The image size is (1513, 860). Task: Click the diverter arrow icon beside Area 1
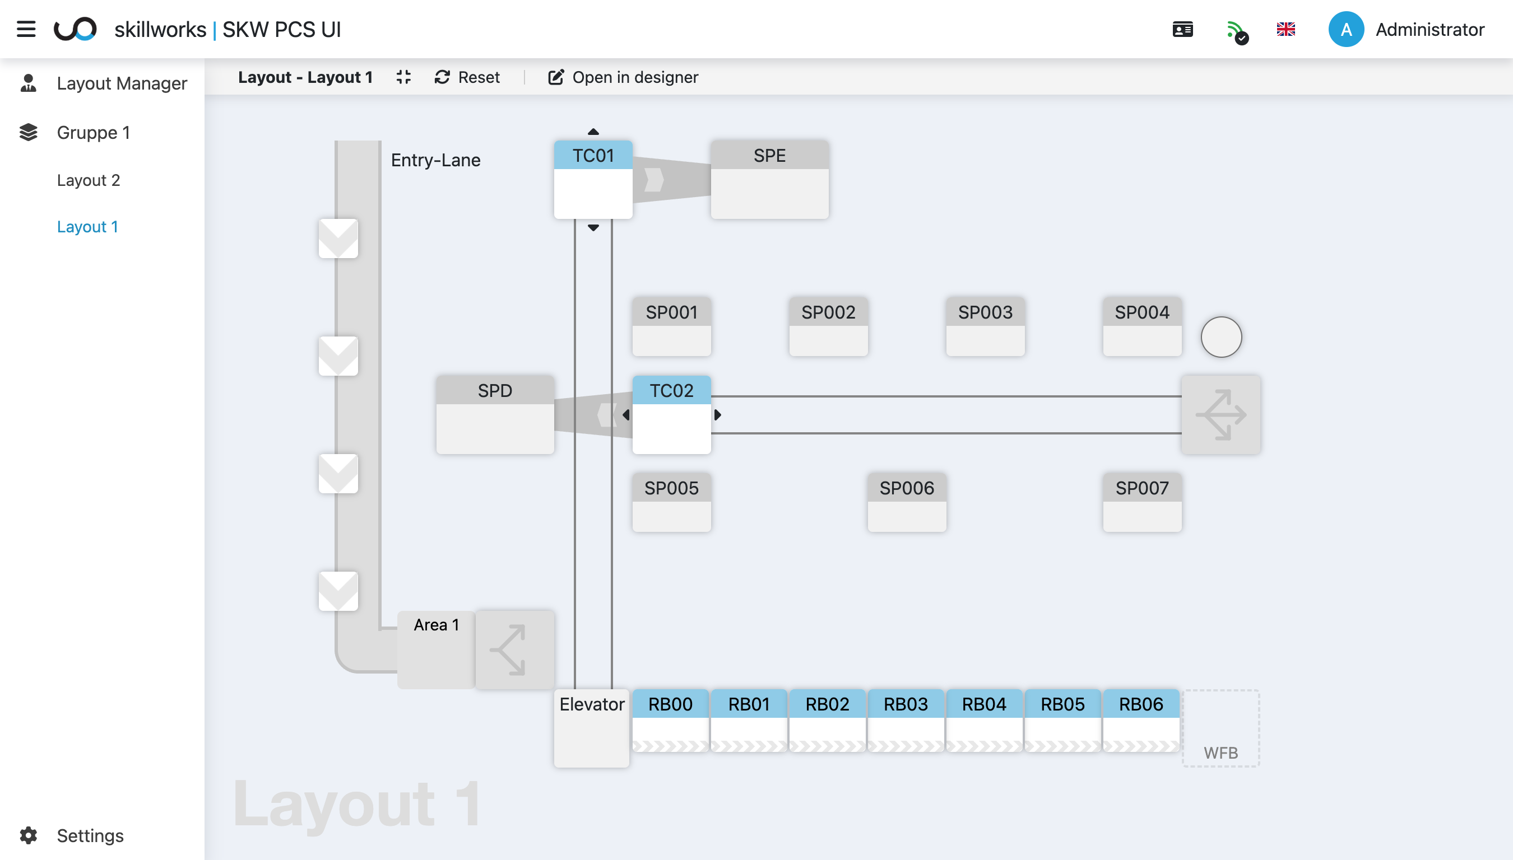514,649
